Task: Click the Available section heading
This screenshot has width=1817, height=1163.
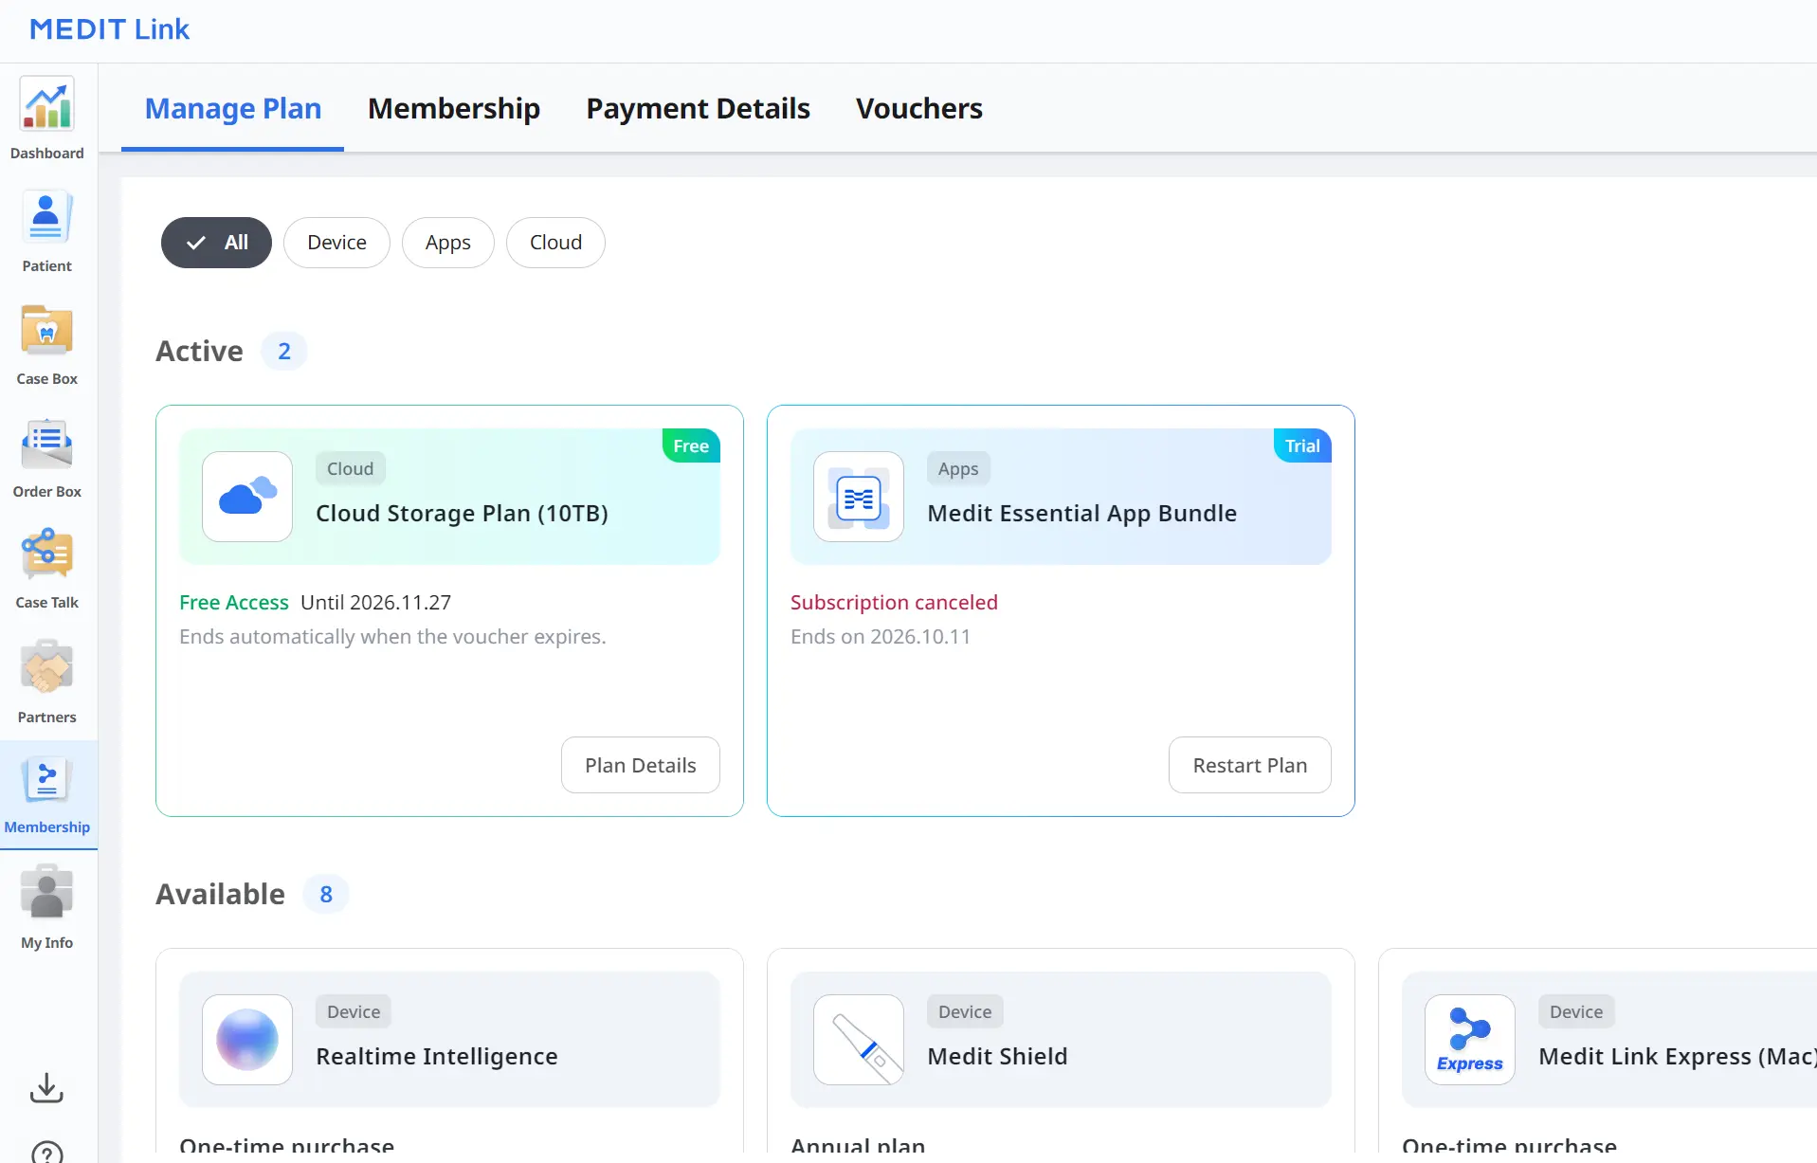Action: [x=221, y=895]
